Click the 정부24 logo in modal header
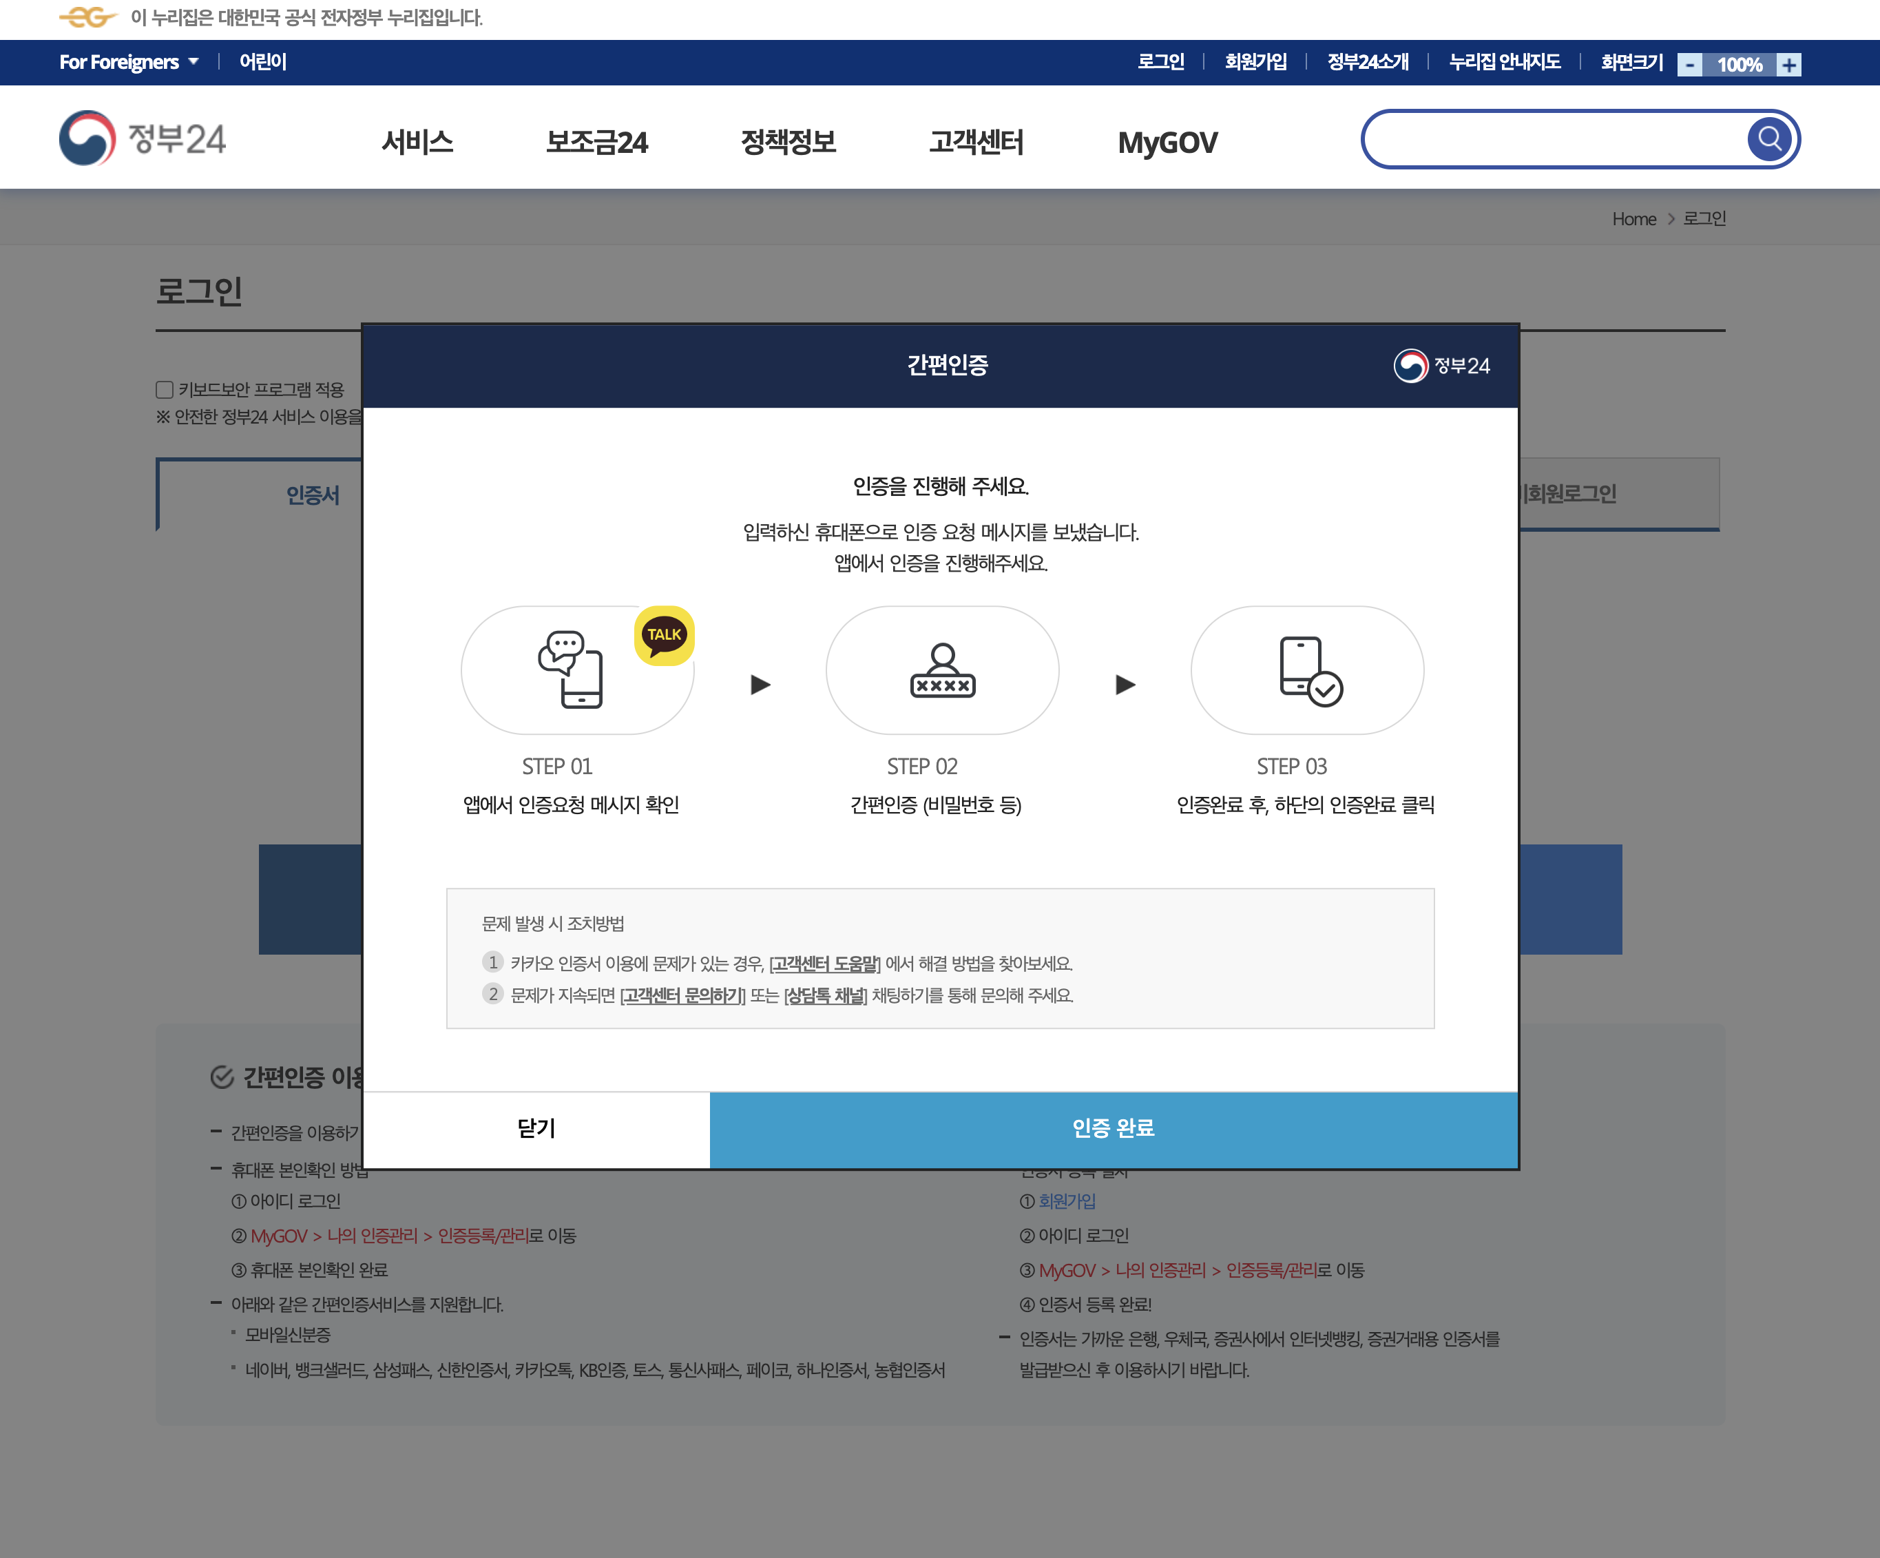This screenshot has height=1558, width=1880. point(1441,365)
